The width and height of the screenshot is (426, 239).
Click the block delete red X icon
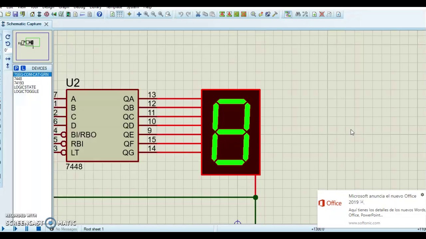pos(244,14)
